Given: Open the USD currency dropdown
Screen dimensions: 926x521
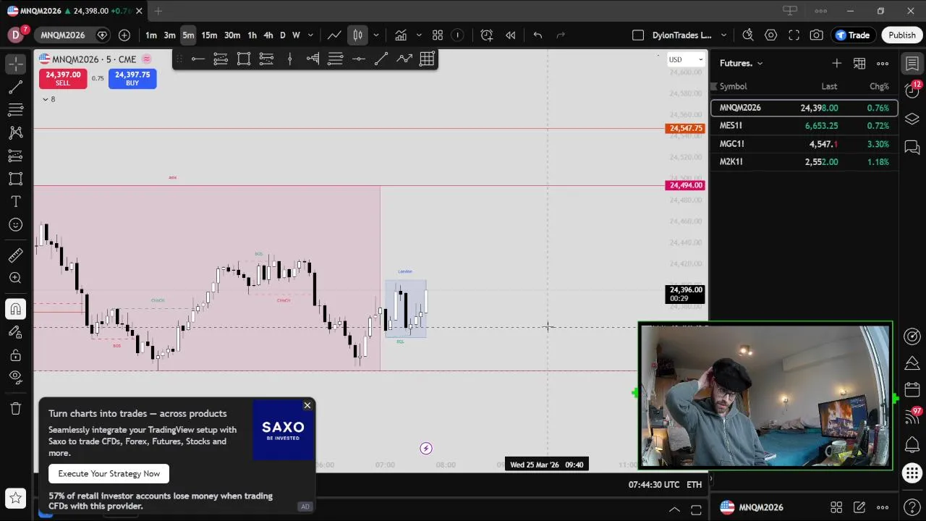Looking at the screenshot, I should [686, 59].
